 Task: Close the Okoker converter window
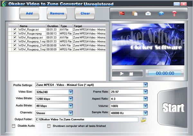184,4
